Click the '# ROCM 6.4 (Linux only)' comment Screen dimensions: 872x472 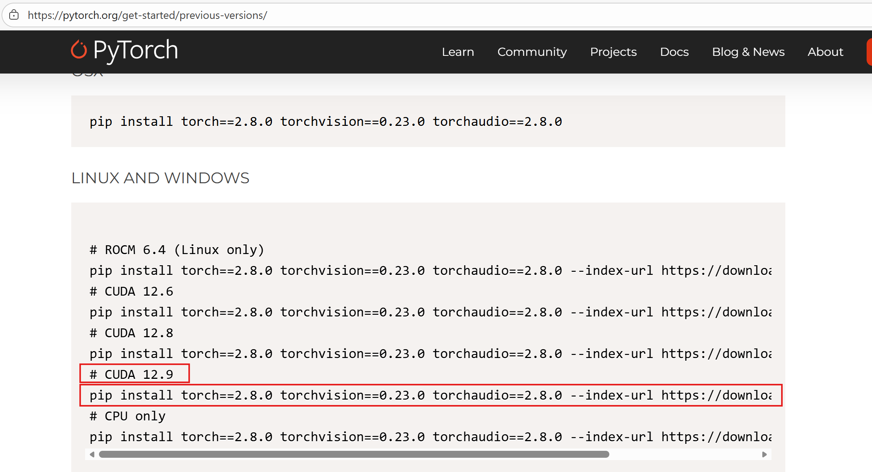click(177, 250)
